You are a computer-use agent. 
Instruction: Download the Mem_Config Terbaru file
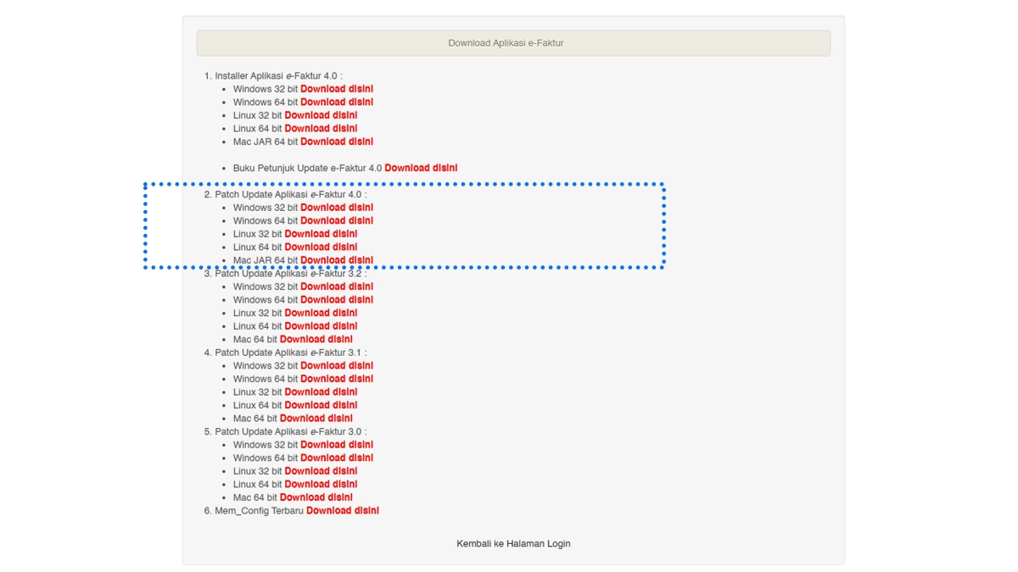[x=343, y=510]
